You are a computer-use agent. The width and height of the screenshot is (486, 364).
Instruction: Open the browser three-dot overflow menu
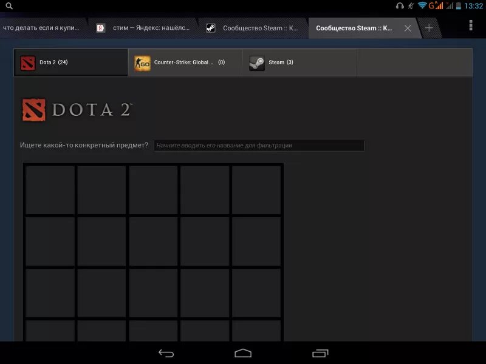point(470,25)
